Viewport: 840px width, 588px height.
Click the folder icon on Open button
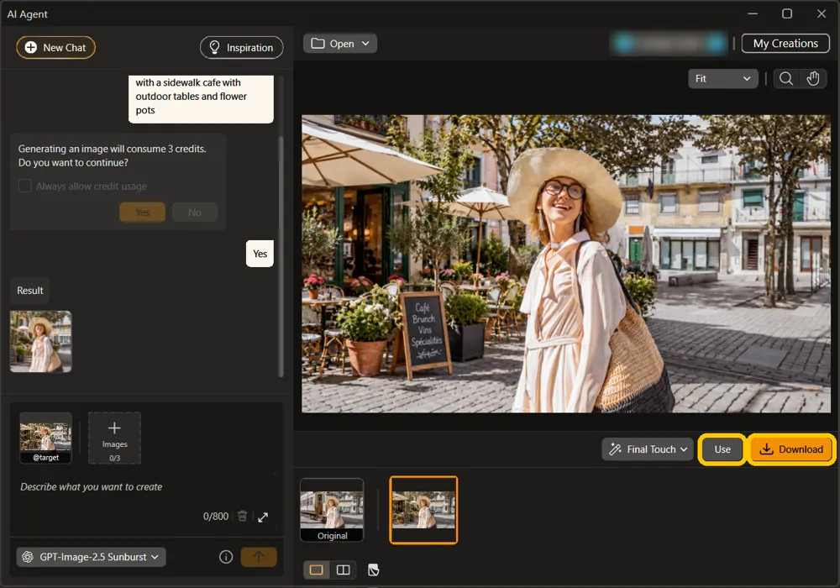[x=318, y=44]
